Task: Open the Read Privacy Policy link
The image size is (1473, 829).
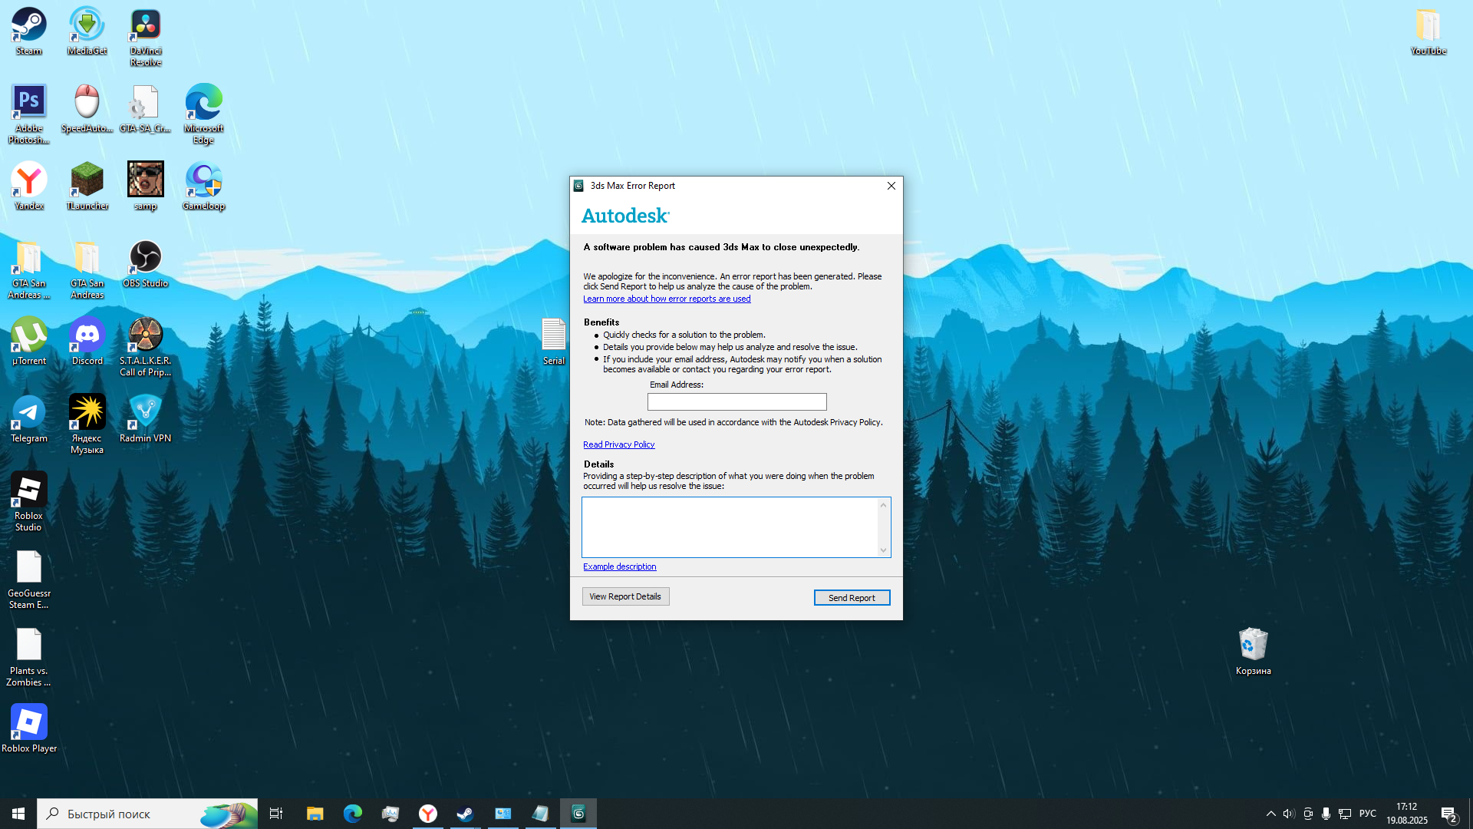Action: (618, 444)
